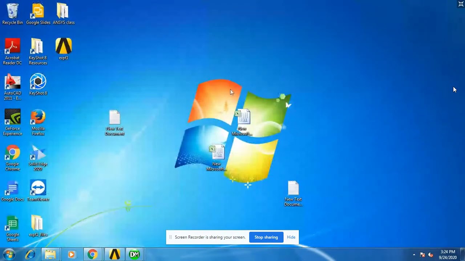Select New Text Document near left icons
Screen dimensions: 465x261
point(114,123)
